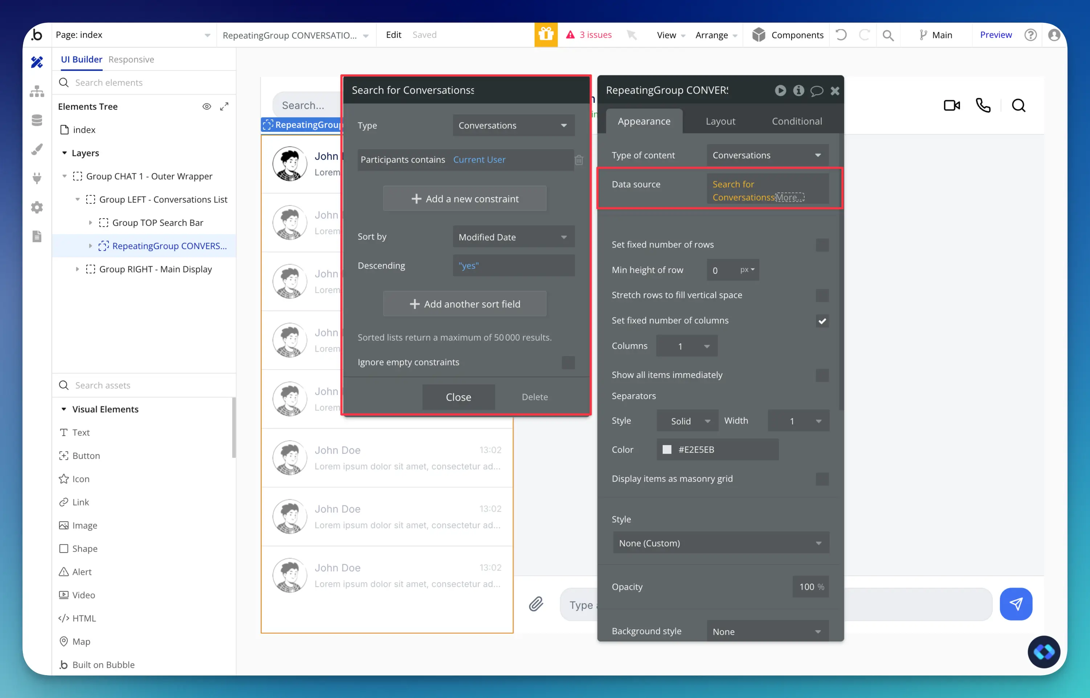Screen dimensions: 1090x698
Task: Enable Stretch rows to fill vertical space
Action: pyautogui.click(x=822, y=295)
